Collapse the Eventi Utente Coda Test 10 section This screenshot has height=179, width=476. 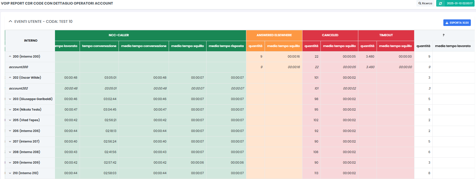pyautogui.click(x=11, y=21)
